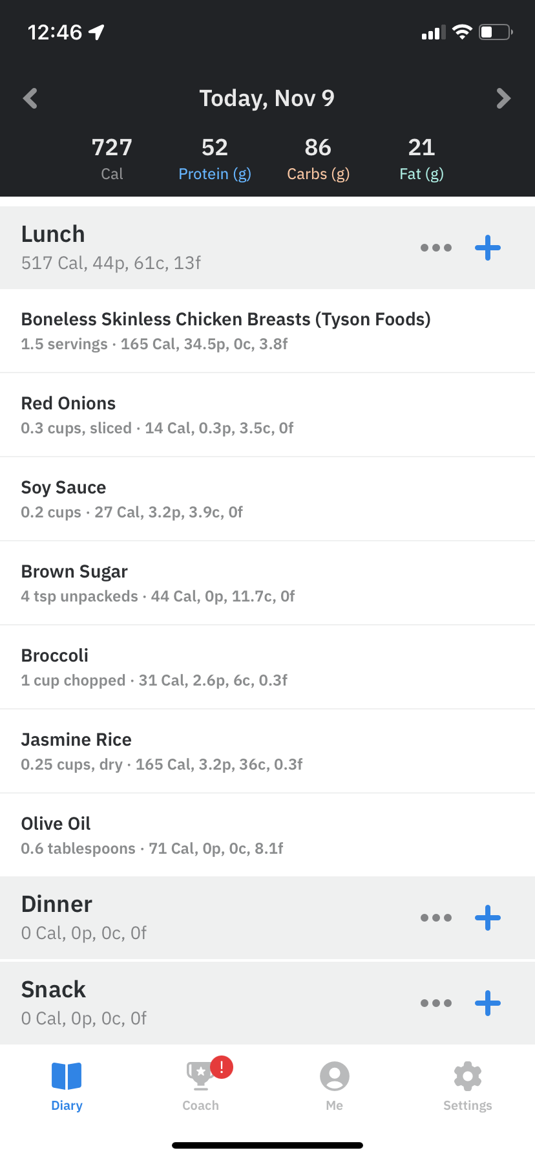The height and width of the screenshot is (1159, 535).
Task: Open the Boneless Skinless Chicken Breasts entry
Action: coord(226,330)
